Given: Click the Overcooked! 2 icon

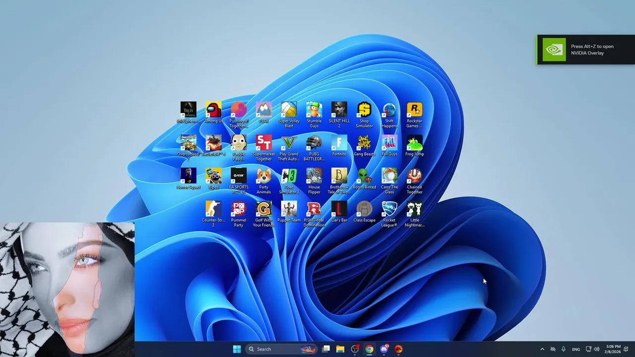Looking at the screenshot, I should [x=189, y=148].
